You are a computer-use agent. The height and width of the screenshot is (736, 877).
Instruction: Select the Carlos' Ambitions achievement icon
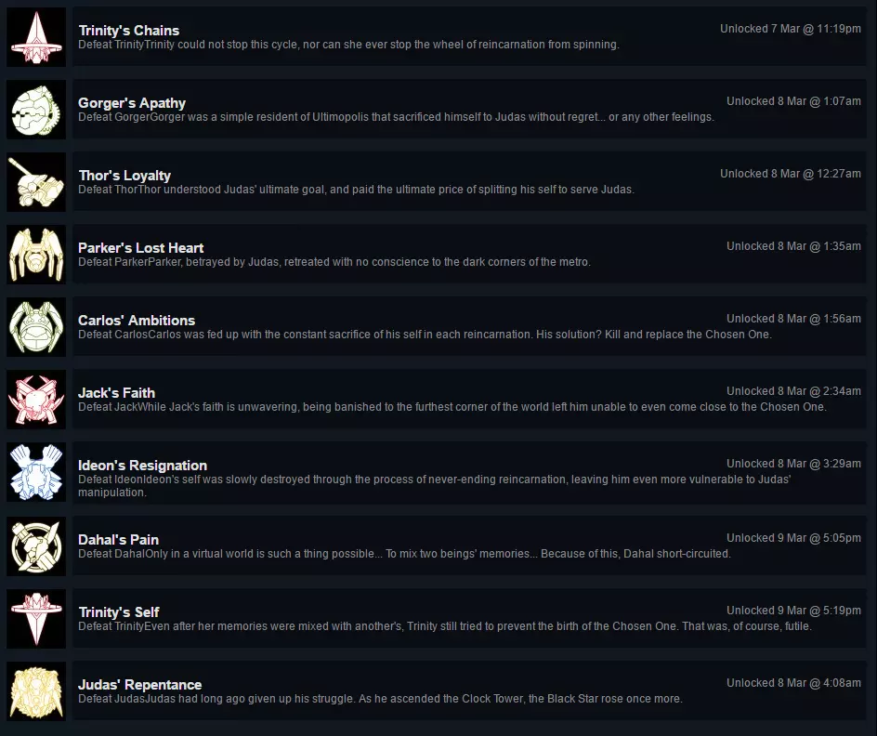click(36, 327)
